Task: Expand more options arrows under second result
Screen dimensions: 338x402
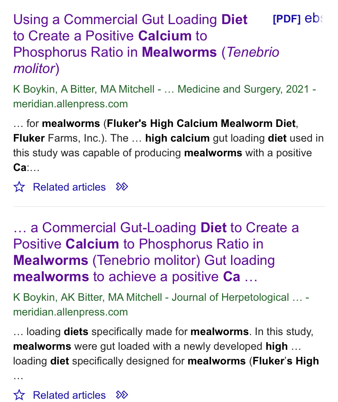Action: pos(122,395)
